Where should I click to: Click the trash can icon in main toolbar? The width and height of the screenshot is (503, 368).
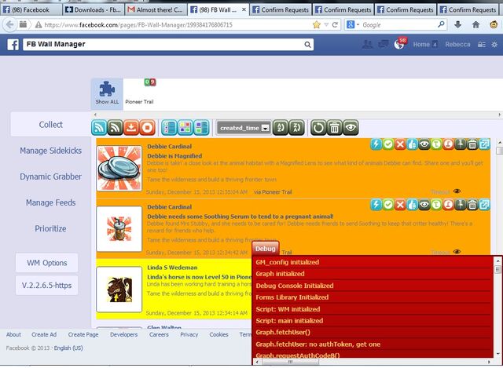[x=334, y=128]
